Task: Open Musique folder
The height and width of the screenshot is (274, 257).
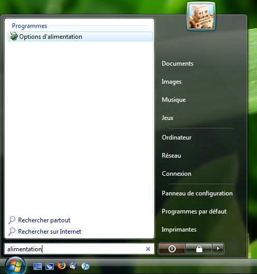Action: click(x=174, y=100)
